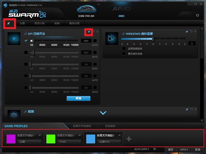Select the KONE PRO AIR mouse device

(x=86, y=11)
